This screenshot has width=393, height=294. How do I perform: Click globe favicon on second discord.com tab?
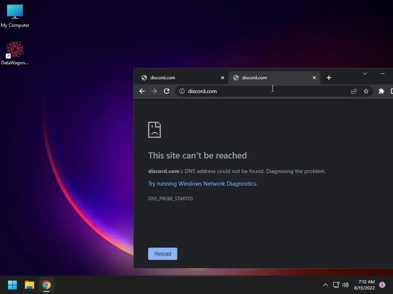pyautogui.click(x=236, y=78)
